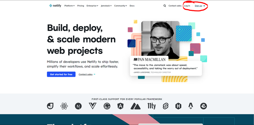Click the "First-class support" framework heading
This screenshot has width=254, height=125.
tap(127, 99)
